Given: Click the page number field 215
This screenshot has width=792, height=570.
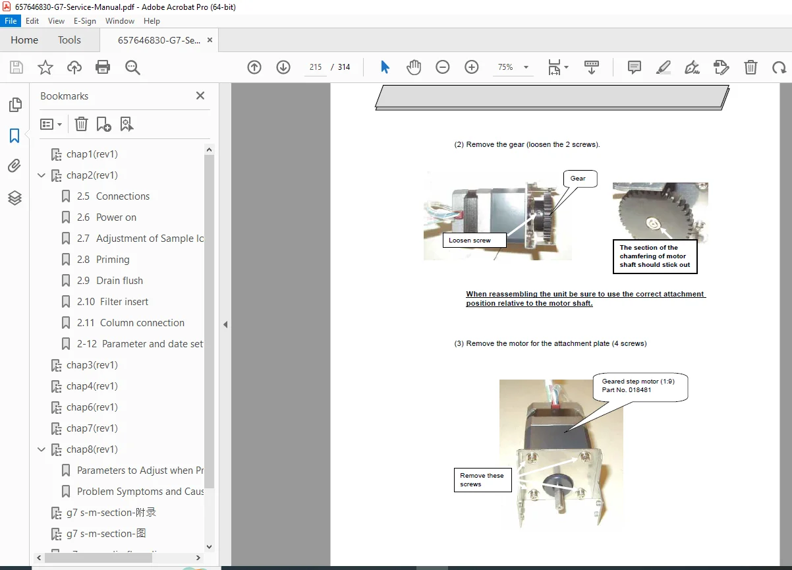Looking at the screenshot, I should click(x=315, y=67).
